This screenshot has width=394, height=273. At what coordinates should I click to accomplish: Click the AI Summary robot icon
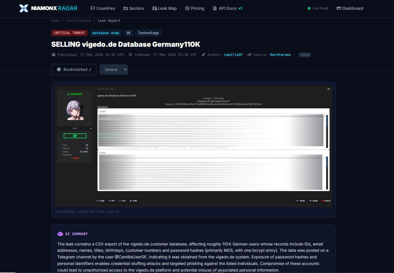tap(60, 234)
